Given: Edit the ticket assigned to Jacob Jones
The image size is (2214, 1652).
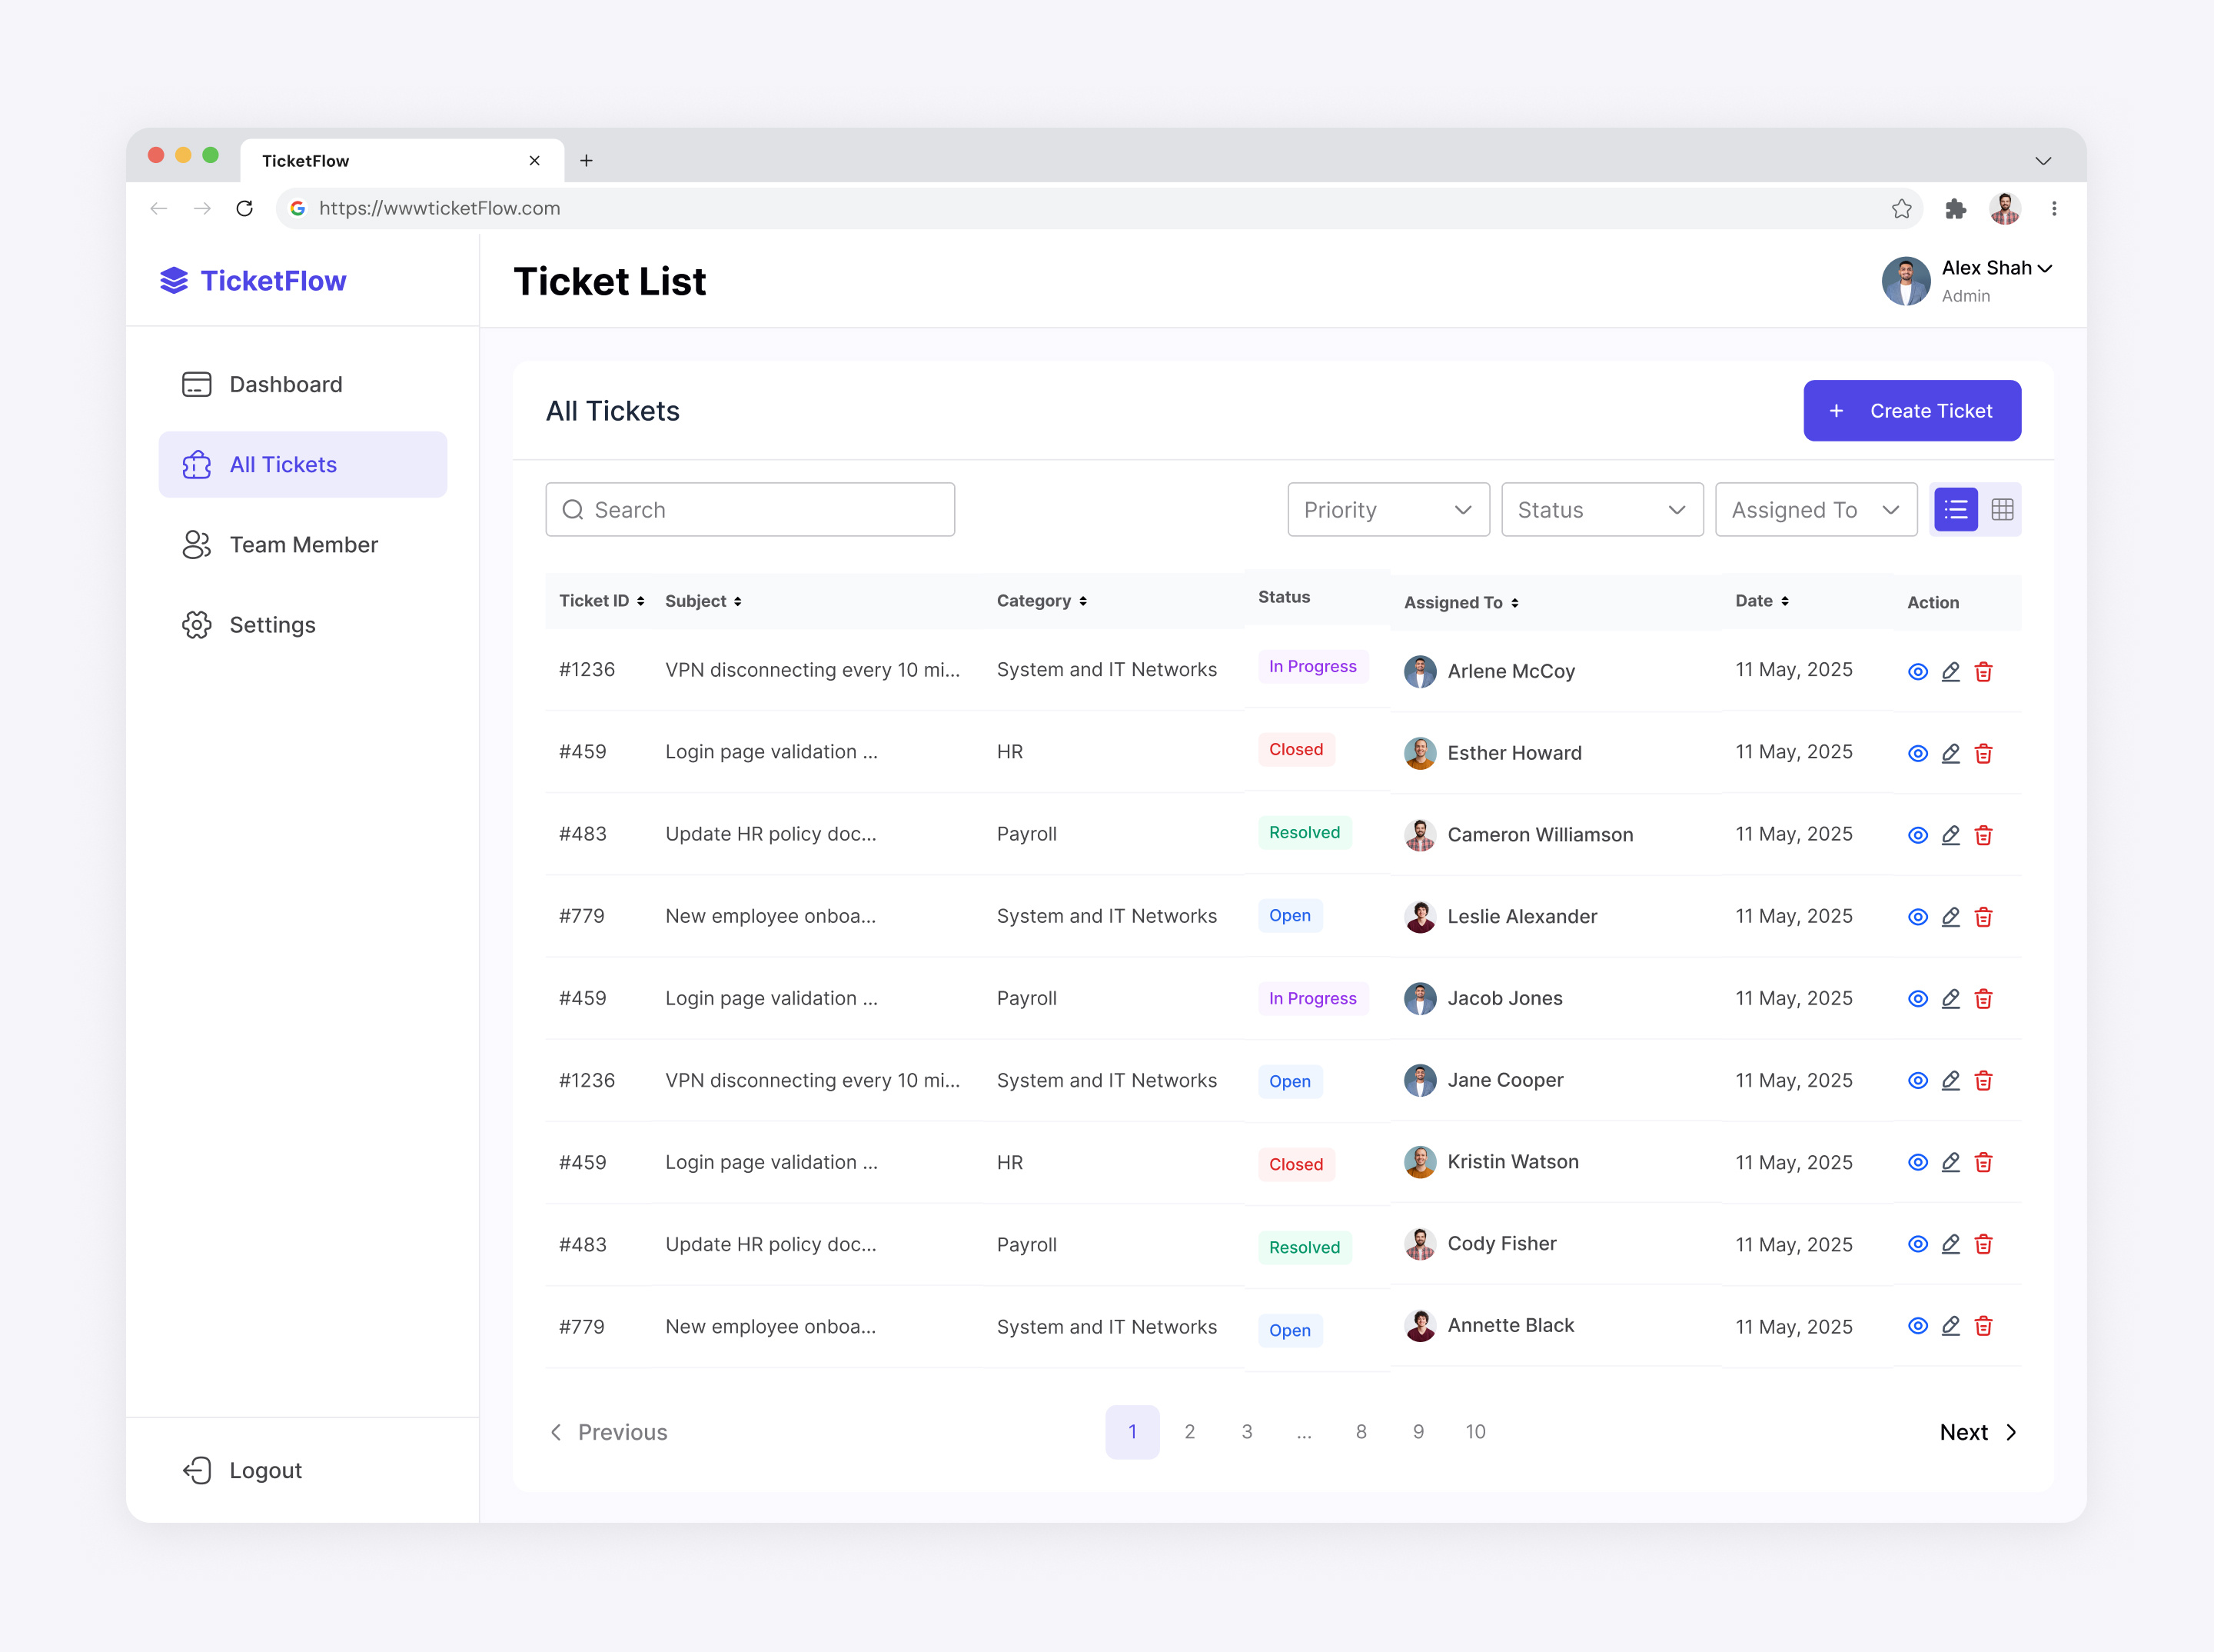Looking at the screenshot, I should pos(1950,999).
